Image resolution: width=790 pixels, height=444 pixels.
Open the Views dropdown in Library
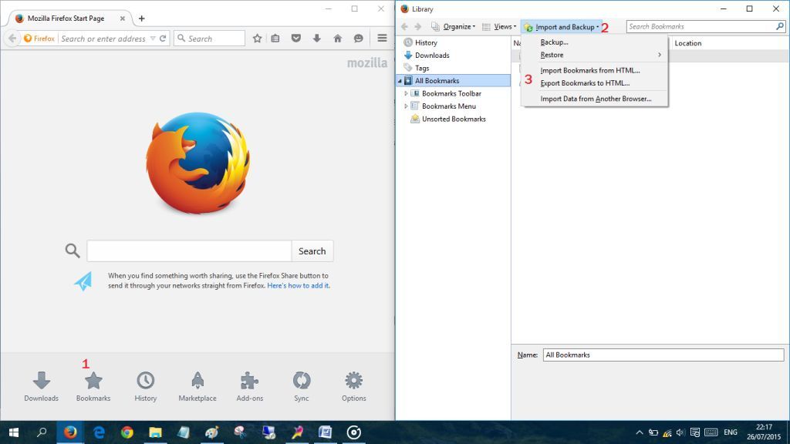pos(499,27)
